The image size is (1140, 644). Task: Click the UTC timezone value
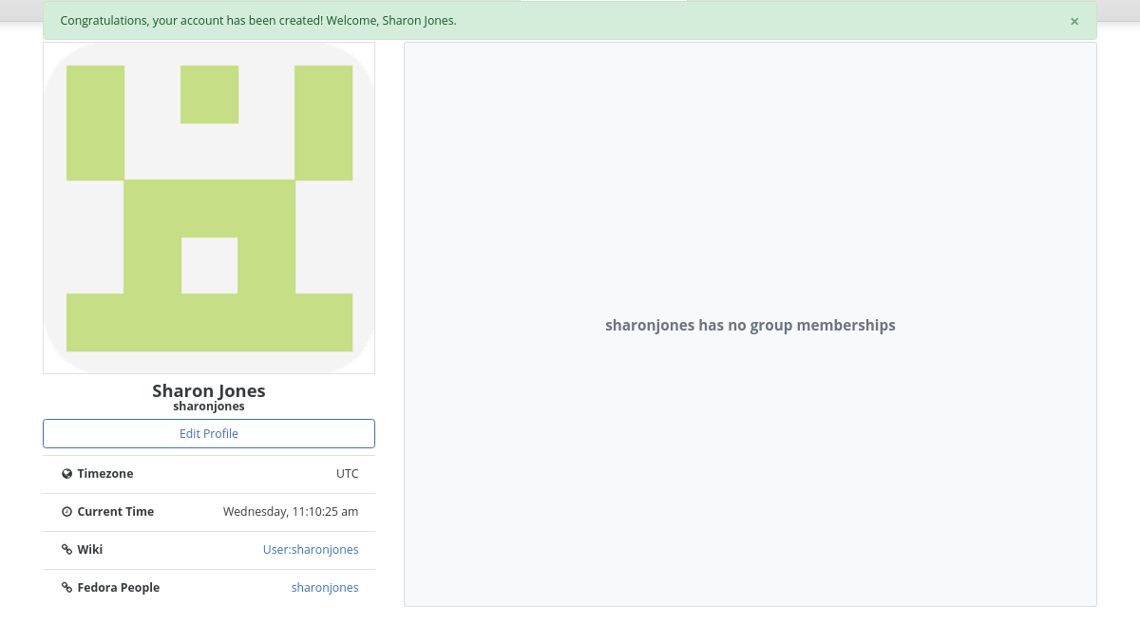pyautogui.click(x=348, y=473)
